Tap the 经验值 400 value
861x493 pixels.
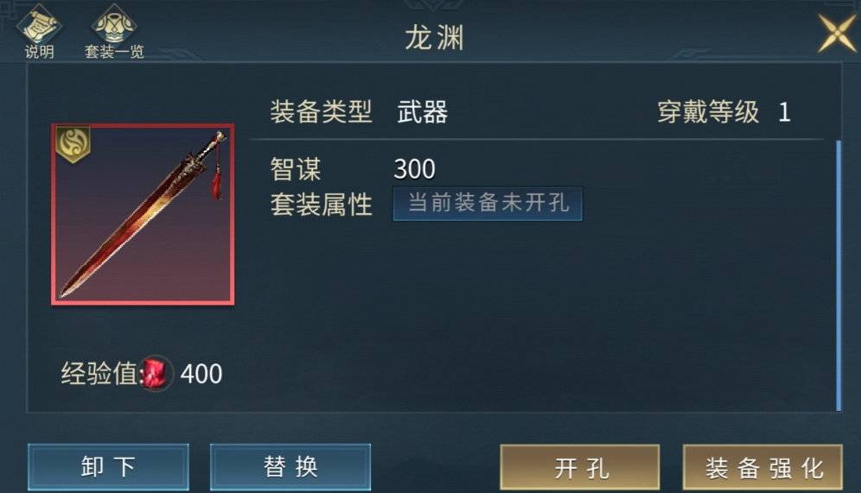pyautogui.click(x=201, y=374)
